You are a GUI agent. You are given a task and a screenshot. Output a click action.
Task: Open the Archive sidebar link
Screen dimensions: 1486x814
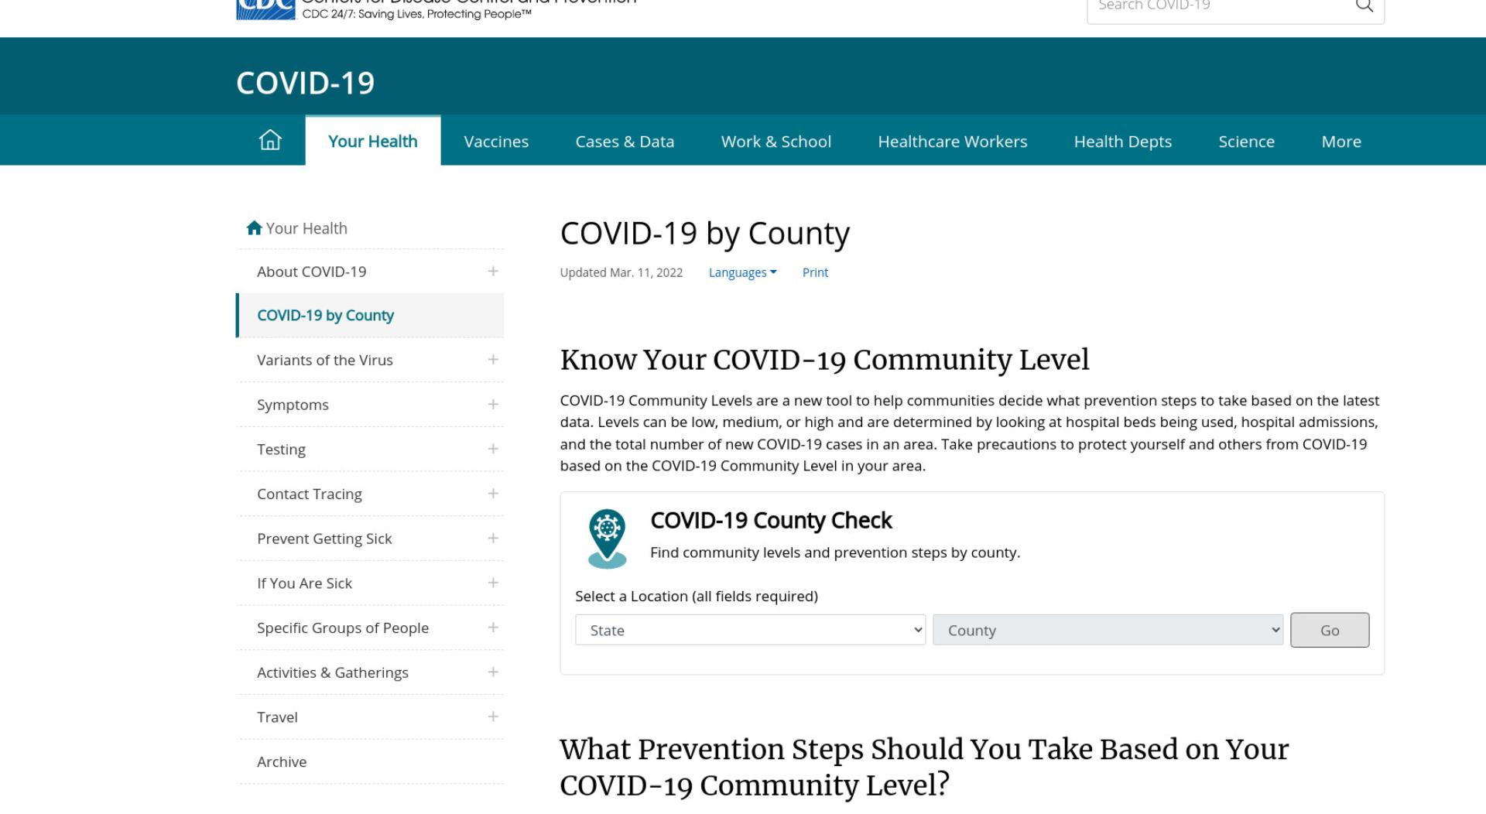[282, 761]
